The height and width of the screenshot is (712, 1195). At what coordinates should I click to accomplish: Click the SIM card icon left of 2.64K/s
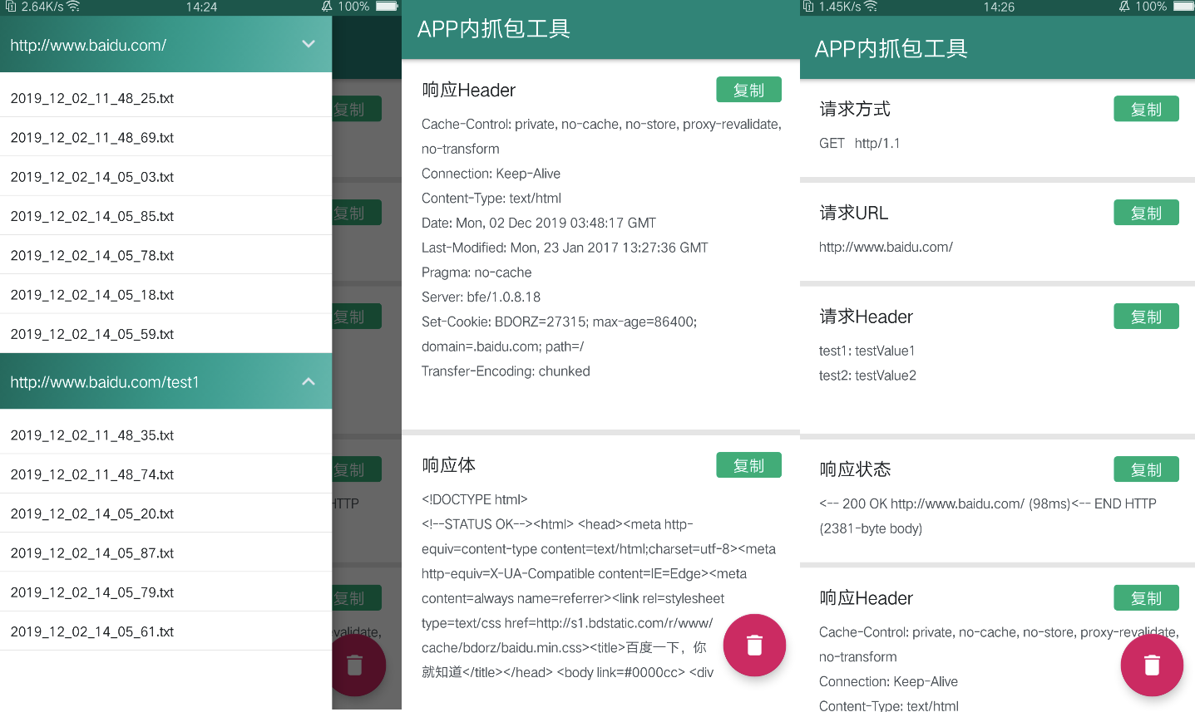coord(10,7)
